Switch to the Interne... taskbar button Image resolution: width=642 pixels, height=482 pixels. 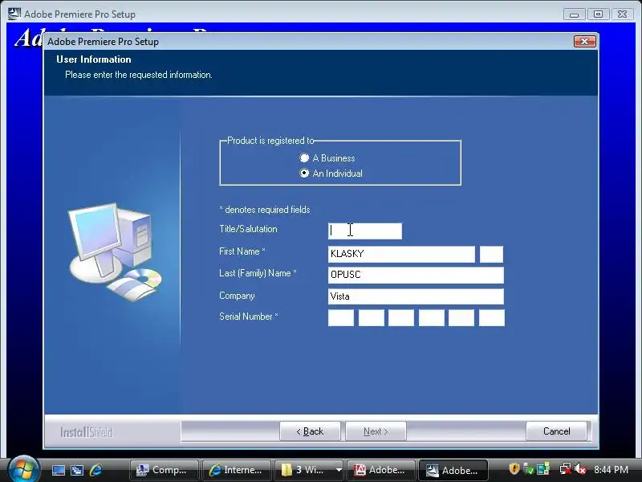click(x=236, y=470)
